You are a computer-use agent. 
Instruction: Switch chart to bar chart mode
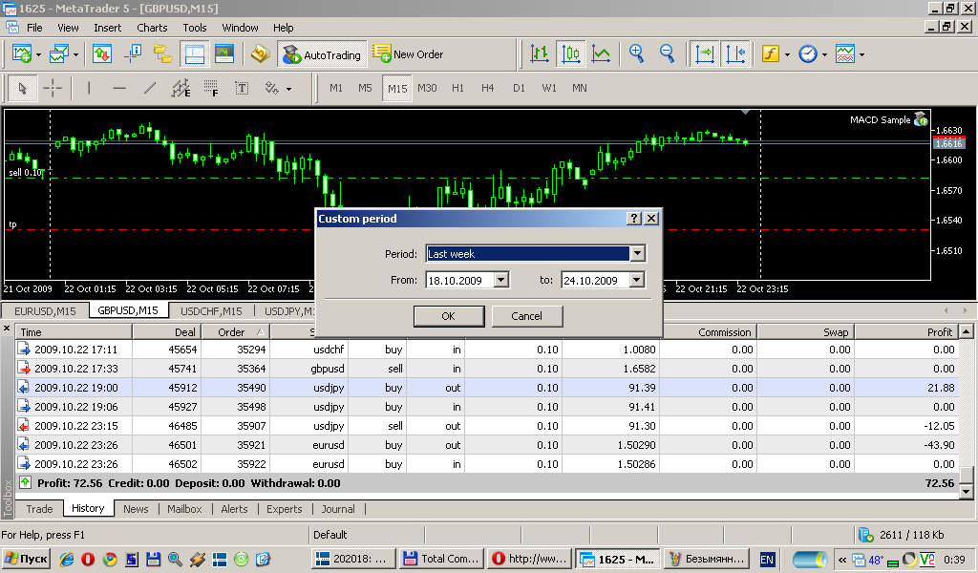coord(540,54)
